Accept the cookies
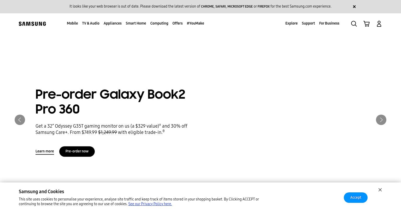Image resolution: width=401 pixels, height=213 pixels. click(356, 198)
